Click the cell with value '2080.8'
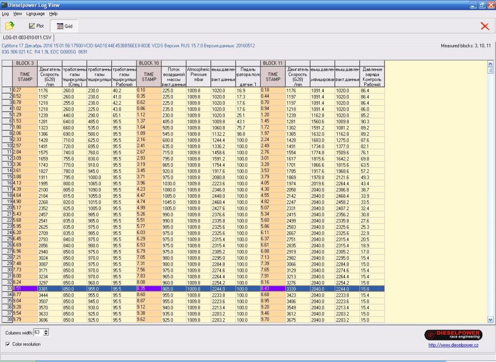The image size is (496, 362). pyautogui.click(x=223, y=177)
